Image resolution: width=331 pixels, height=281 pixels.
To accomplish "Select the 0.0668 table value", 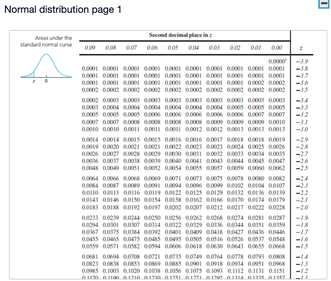I will coord(277,246).
